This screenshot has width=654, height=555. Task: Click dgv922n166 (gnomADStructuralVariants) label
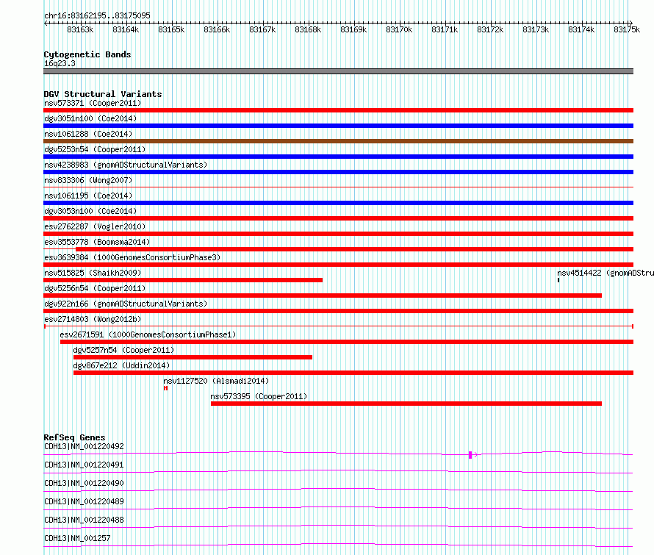(x=126, y=304)
